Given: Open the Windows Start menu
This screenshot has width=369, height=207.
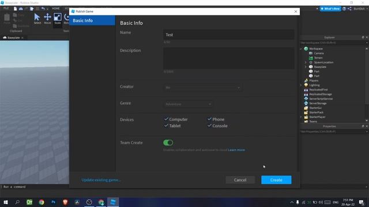Looking at the screenshot, I should click(6, 202).
